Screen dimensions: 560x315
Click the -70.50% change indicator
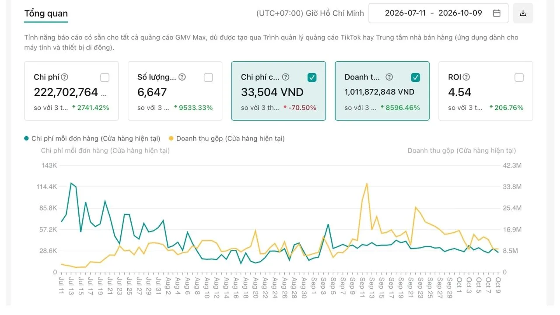coord(300,108)
